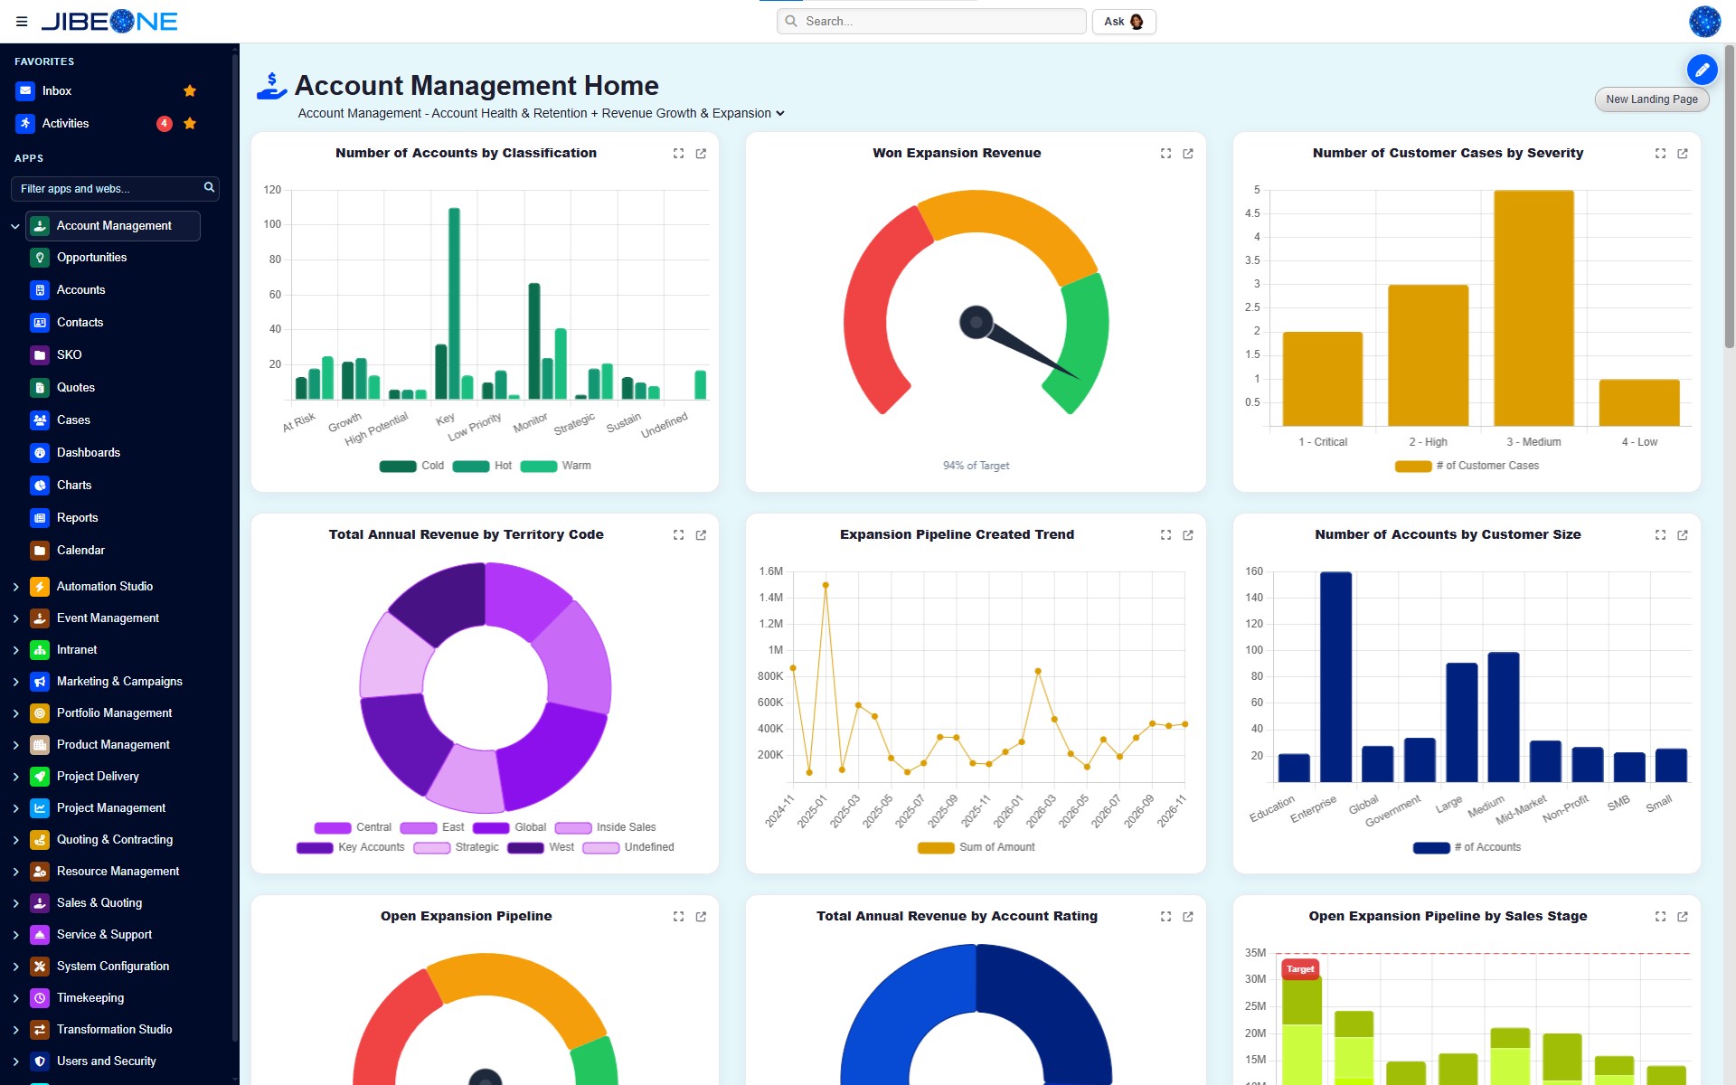Click the Inbox favorite star icon
This screenshot has width=1736, height=1085.
pos(190,90)
